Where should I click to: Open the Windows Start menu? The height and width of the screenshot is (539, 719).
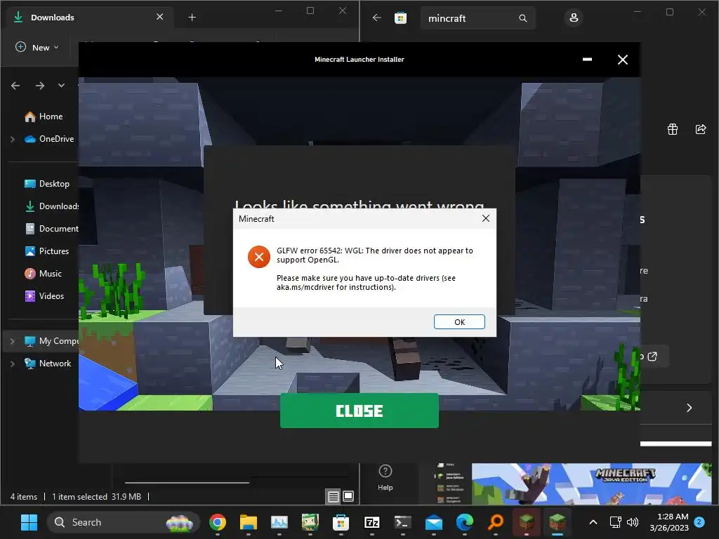click(x=29, y=522)
